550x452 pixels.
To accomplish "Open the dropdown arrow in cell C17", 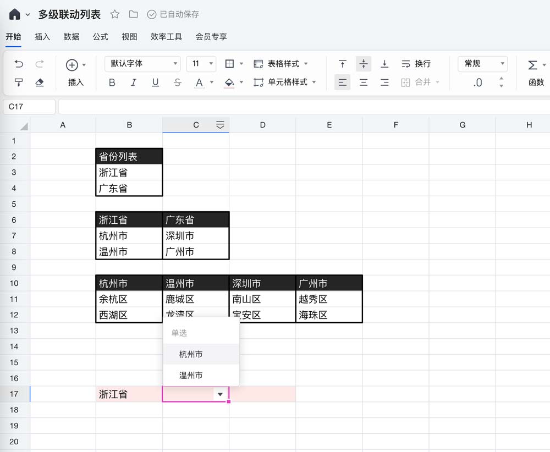I will click(220, 394).
